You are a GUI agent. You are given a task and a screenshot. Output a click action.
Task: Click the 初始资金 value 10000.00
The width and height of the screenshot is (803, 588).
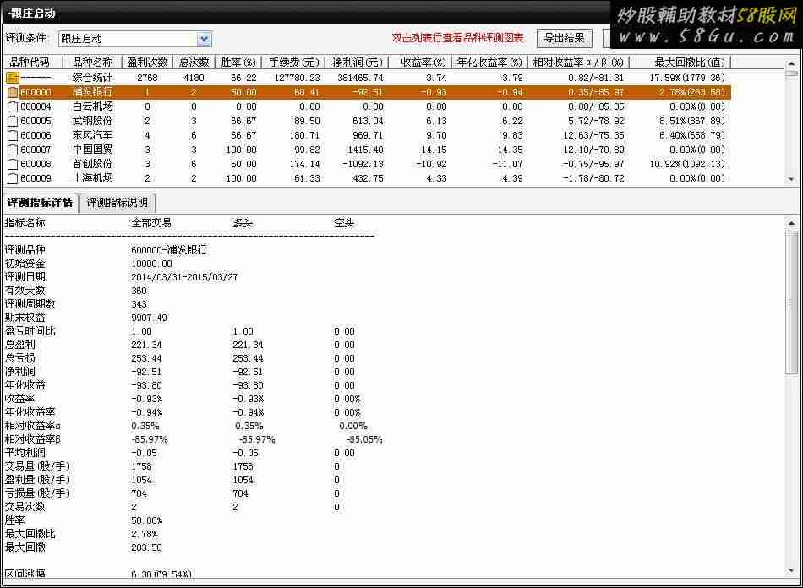pyautogui.click(x=151, y=264)
